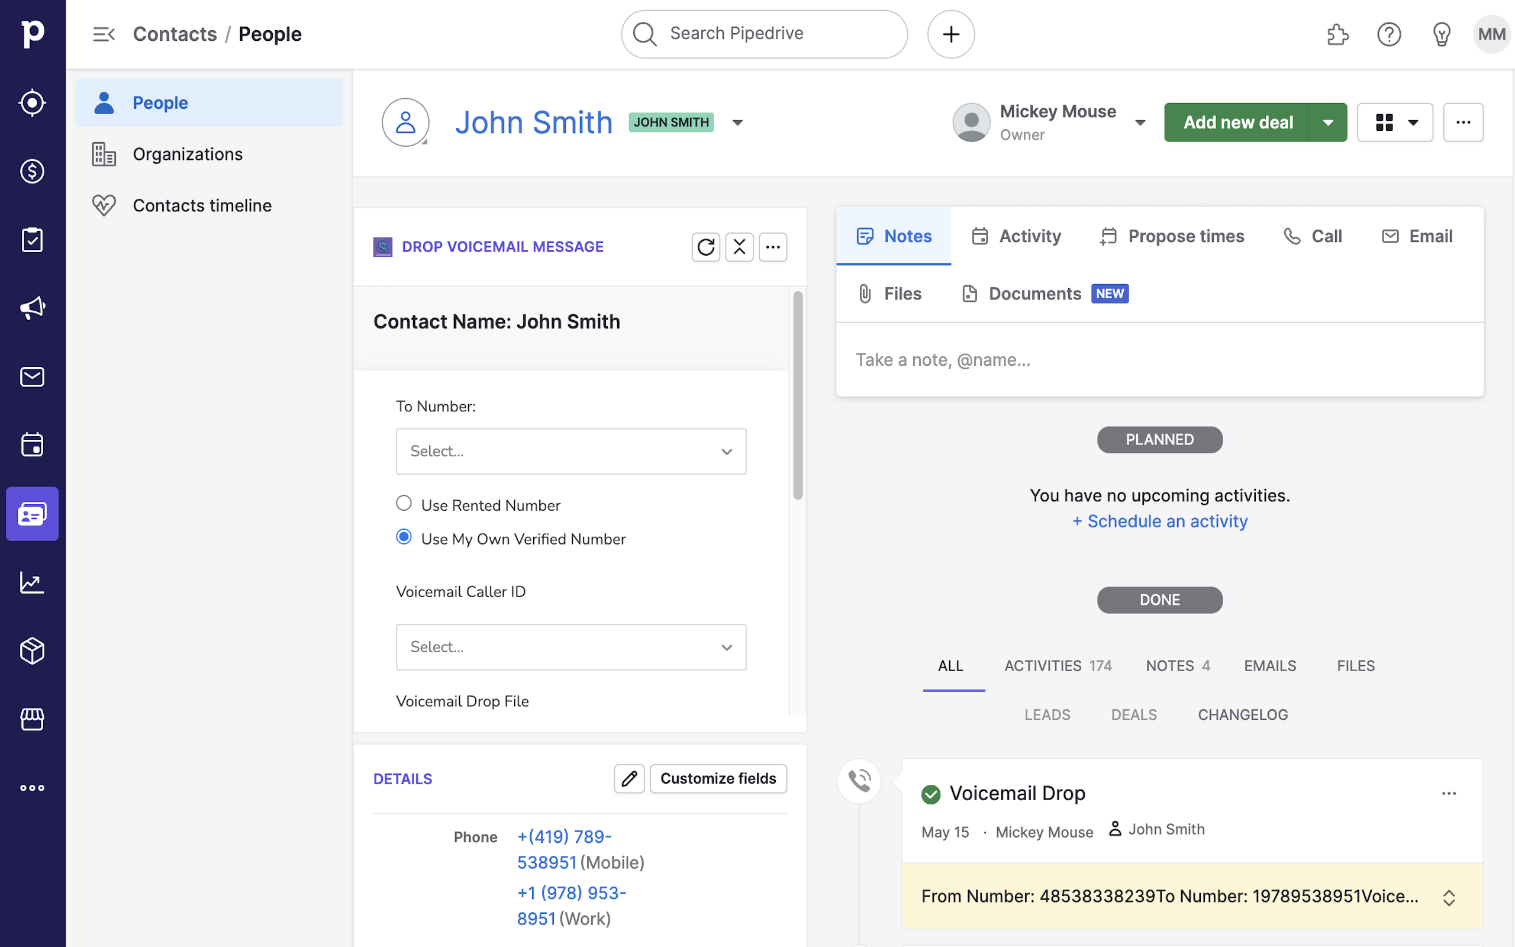Open Activities calendar icon in sidebar
This screenshot has height=947, width=1515.
click(33, 445)
